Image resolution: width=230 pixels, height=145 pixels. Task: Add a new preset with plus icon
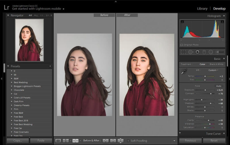50,66
